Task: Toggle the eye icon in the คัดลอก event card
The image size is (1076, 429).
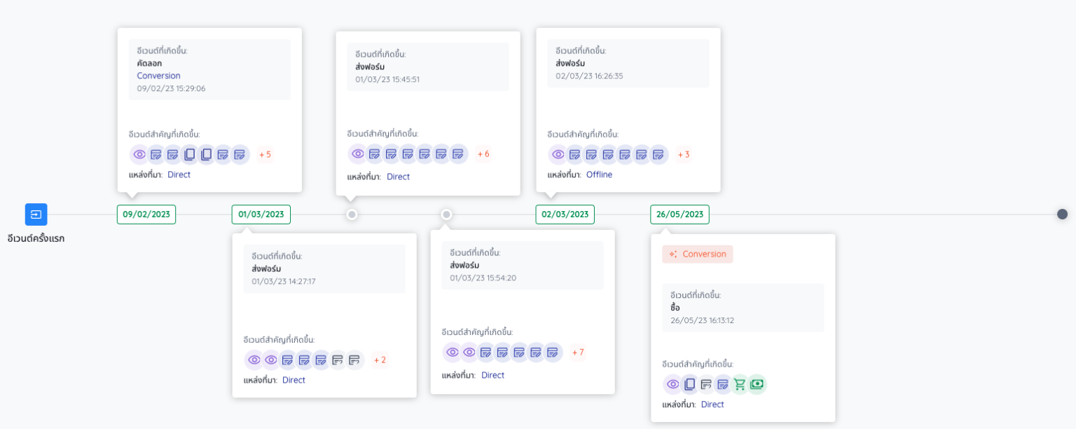Action: (139, 154)
